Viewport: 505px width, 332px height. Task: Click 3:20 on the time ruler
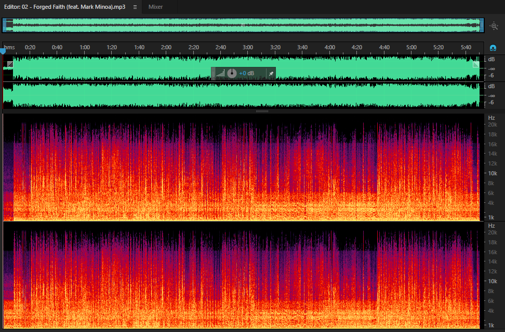[275, 47]
